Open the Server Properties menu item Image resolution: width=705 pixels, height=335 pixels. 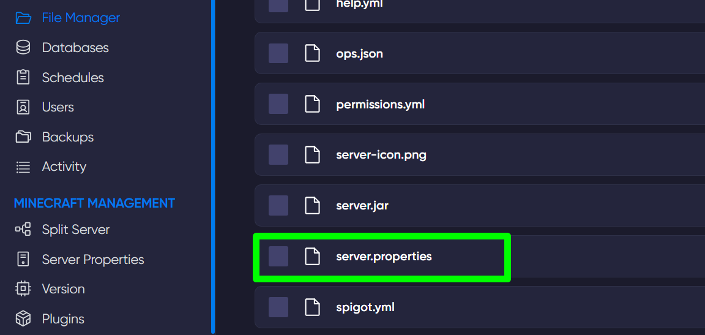(92, 260)
